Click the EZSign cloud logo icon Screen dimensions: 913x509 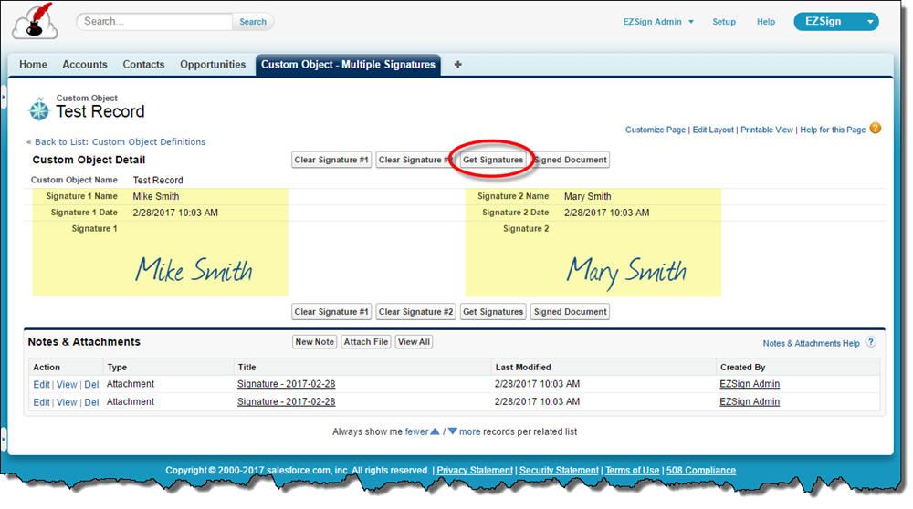35,23
